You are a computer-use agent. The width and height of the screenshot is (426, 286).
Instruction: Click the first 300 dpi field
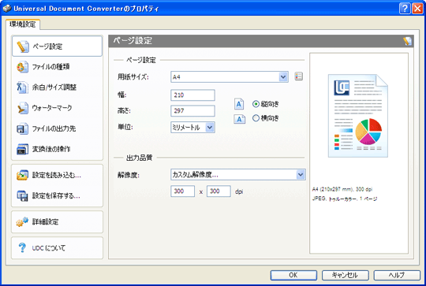(182, 191)
